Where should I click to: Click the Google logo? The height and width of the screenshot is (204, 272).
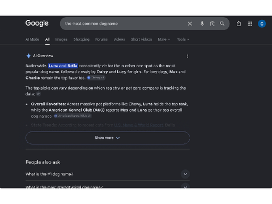(37, 23)
